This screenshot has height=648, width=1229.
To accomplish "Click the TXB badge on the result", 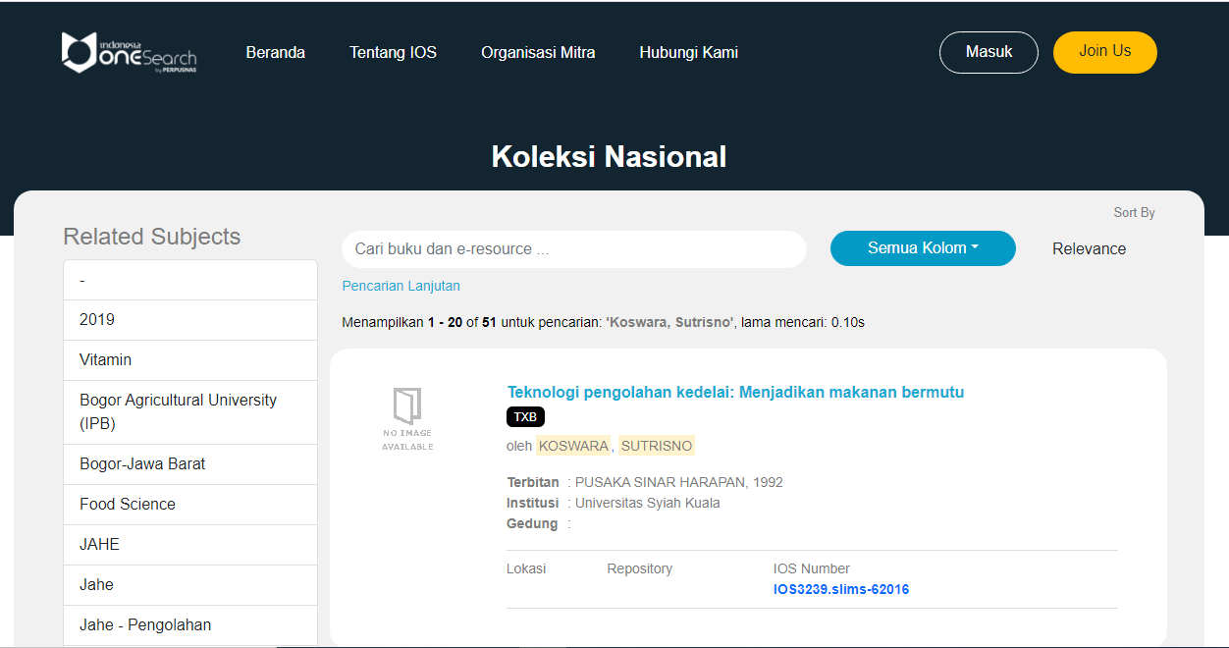I will pyautogui.click(x=525, y=417).
